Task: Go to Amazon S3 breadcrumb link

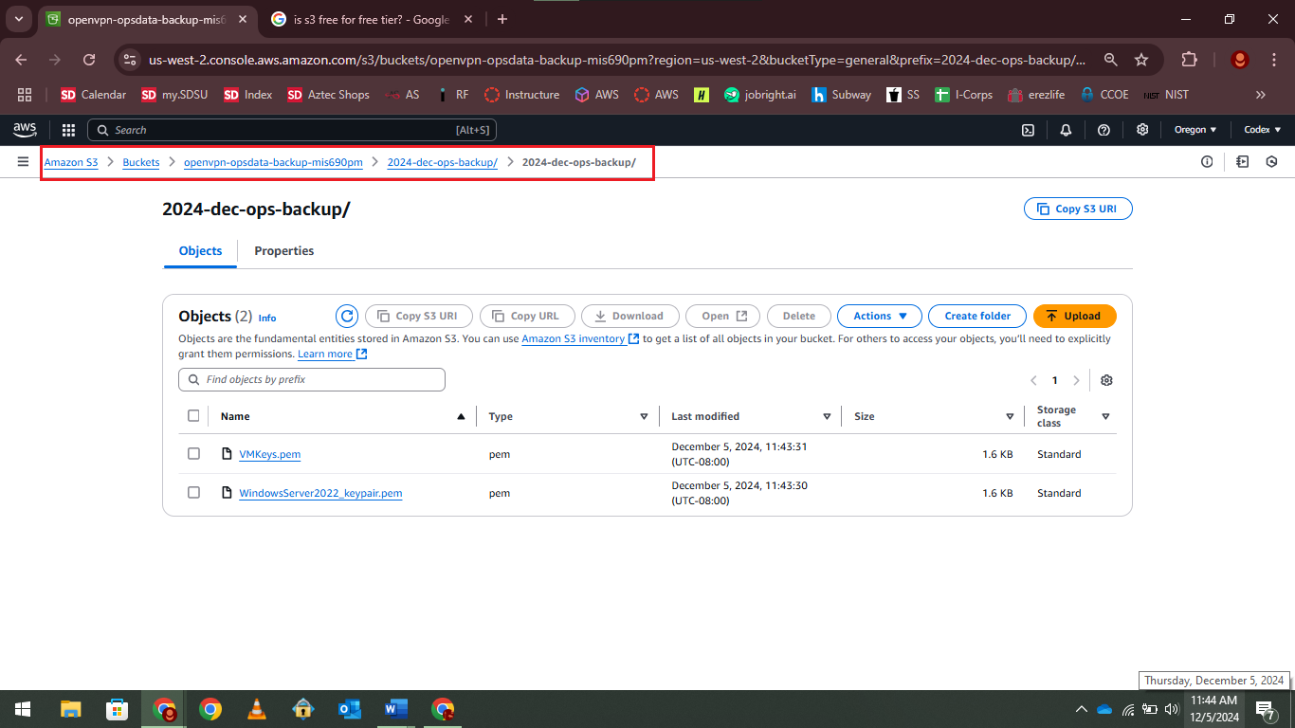Action: pos(71,162)
